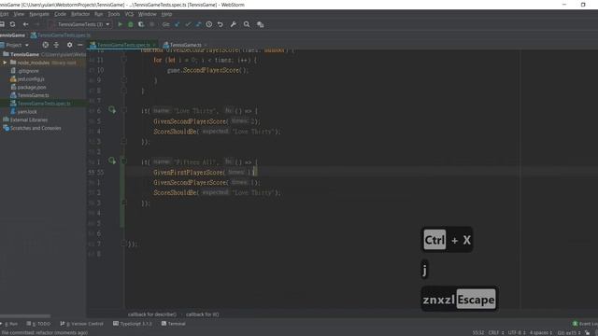598x336 pixels.
Task: Run 'Fifteen All' test gutter icon
Action: (x=112, y=161)
